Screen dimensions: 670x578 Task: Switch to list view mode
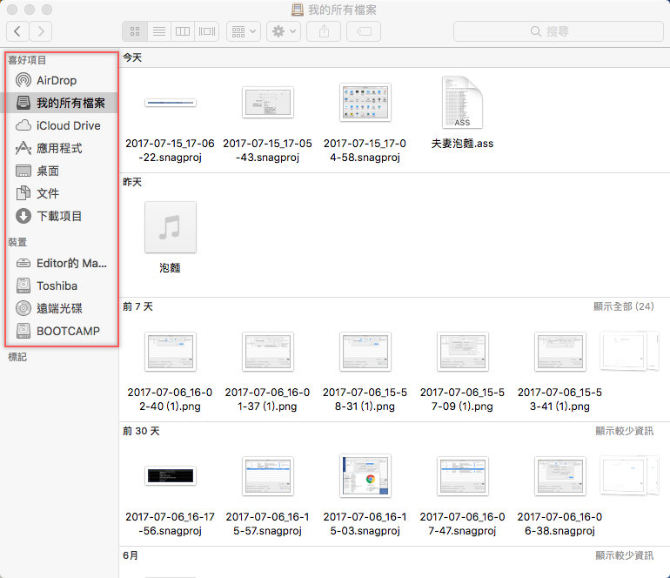(x=159, y=31)
